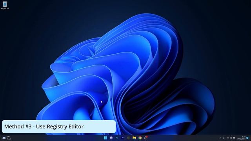This screenshot has width=251, height=141.
Task: Show hidden system tray icons
Action: click(x=220, y=138)
